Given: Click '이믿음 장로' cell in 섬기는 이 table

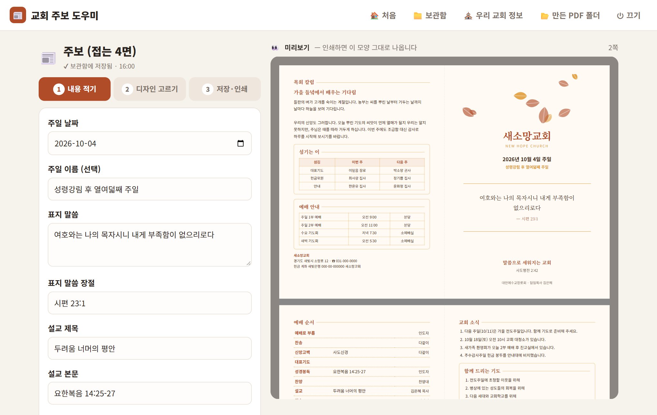Looking at the screenshot, I should tap(357, 170).
